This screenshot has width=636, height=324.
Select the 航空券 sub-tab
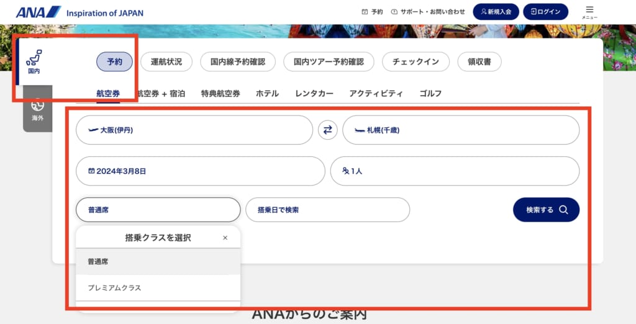pyautogui.click(x=108, y=93)
